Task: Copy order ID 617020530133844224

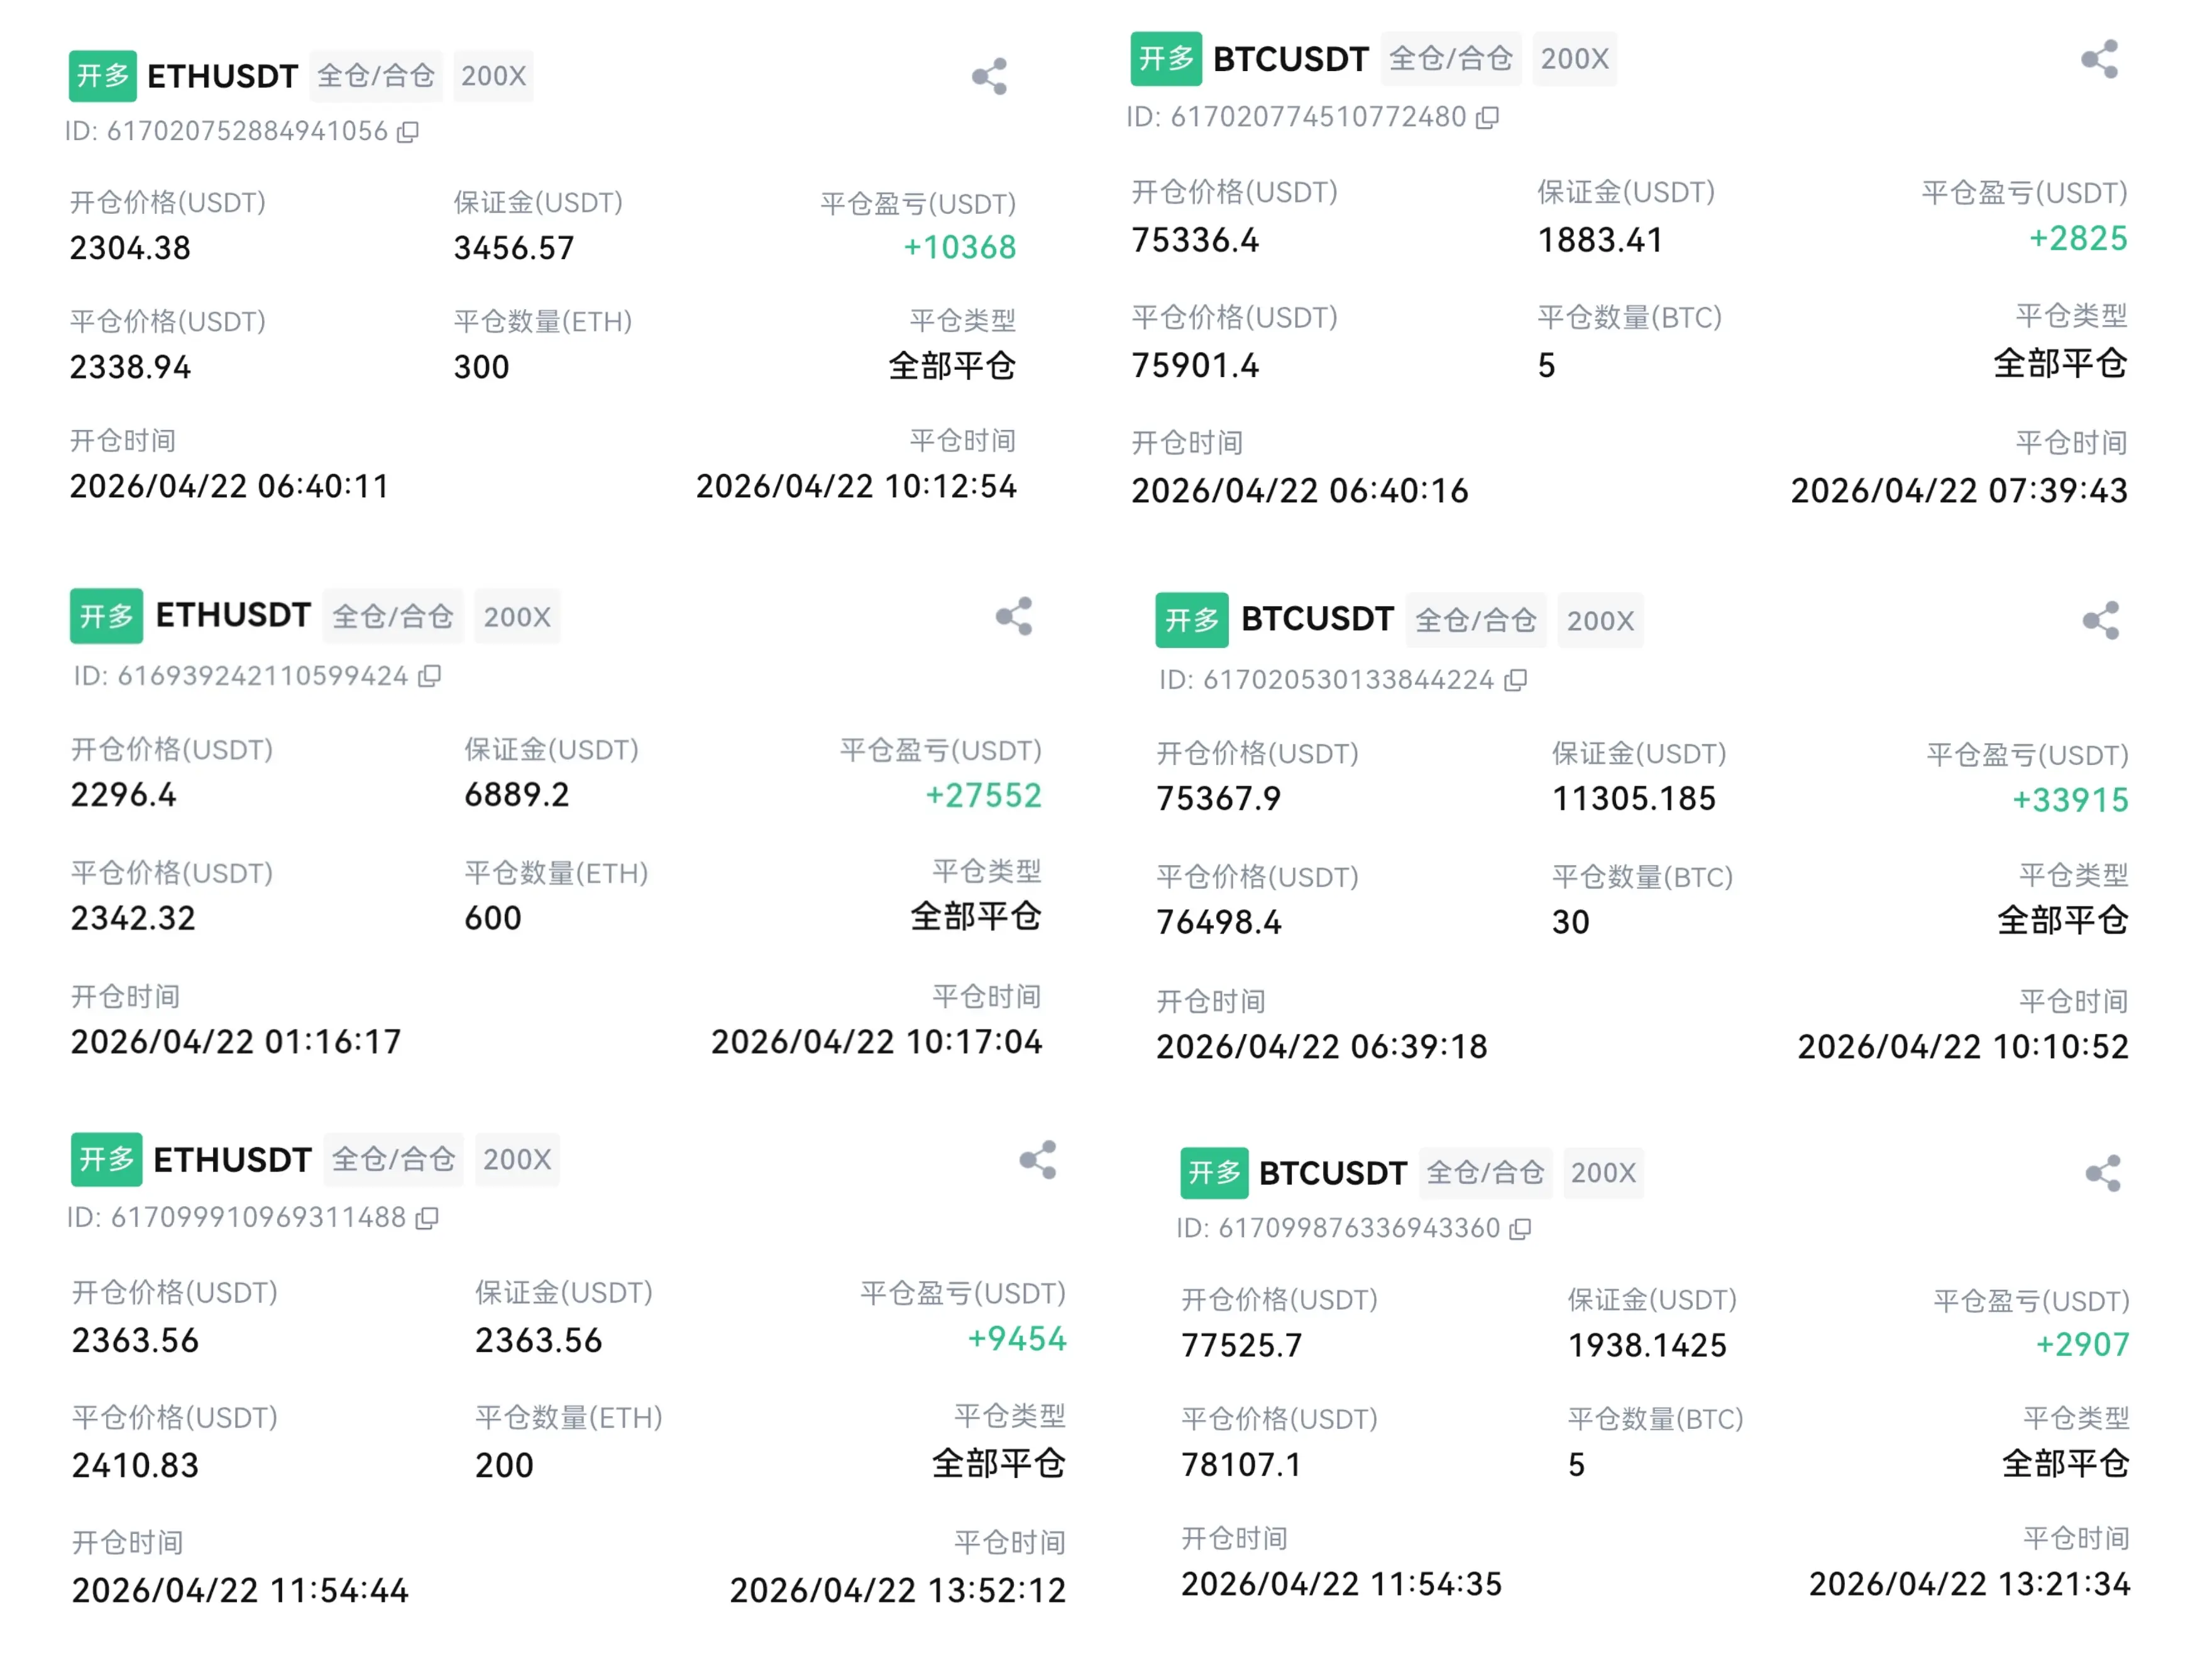Action: click(x=1515, y=680)
